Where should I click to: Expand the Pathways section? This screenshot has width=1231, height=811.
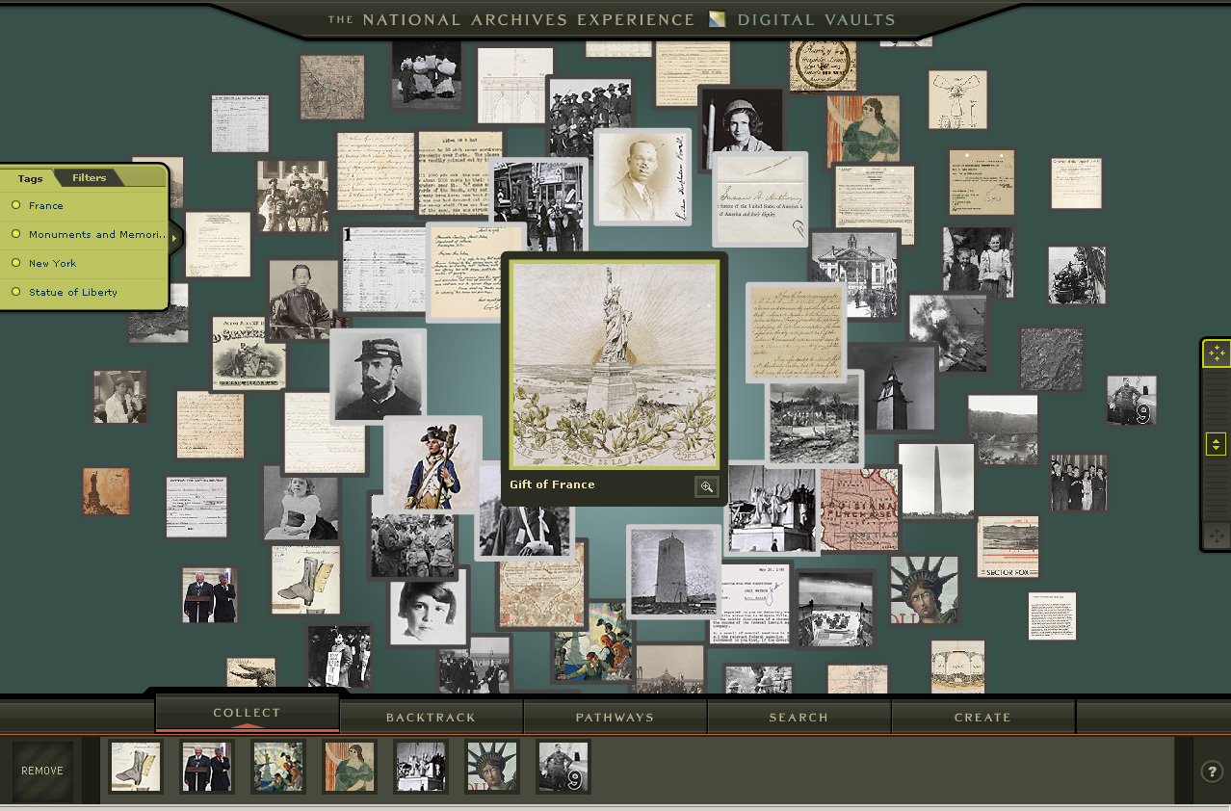[x=615, y=718]
